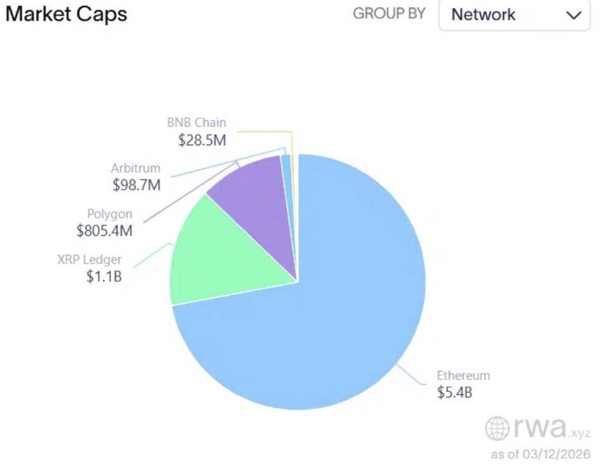
Task: Click the $98.7M Arbitrum value
Action: coord(137,185)
